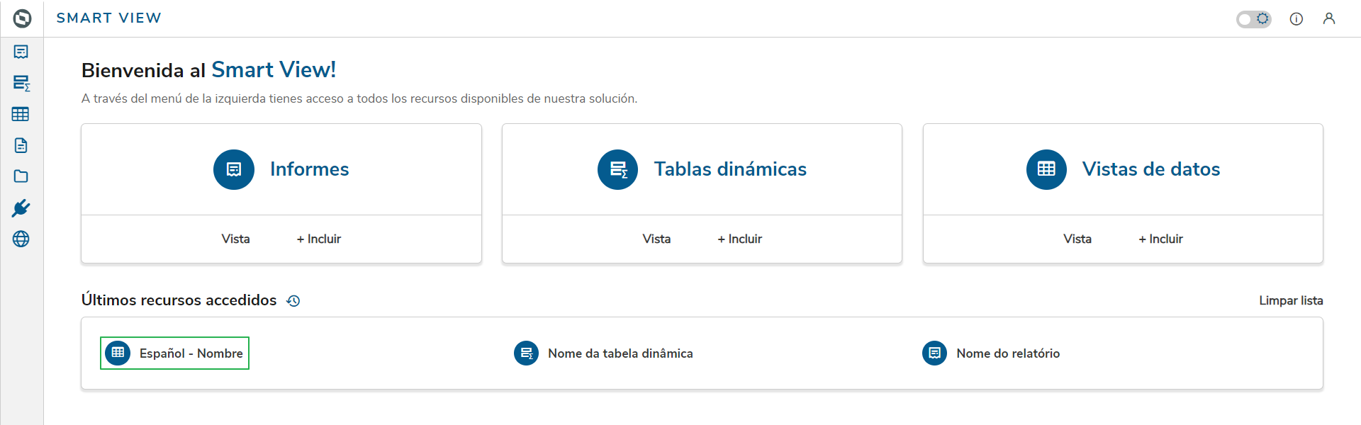Click the Smart View logo icon

point(22,18)
